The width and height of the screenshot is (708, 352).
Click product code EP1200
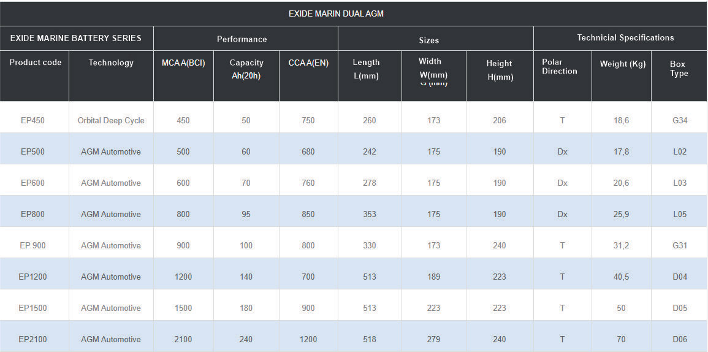point(32,277)
